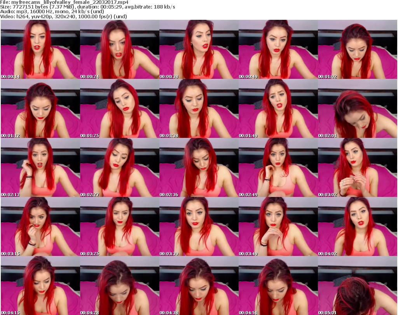Pick the frame timestamped 00:02:13
This screenshot has width=398, height=315.
[40, 168]
